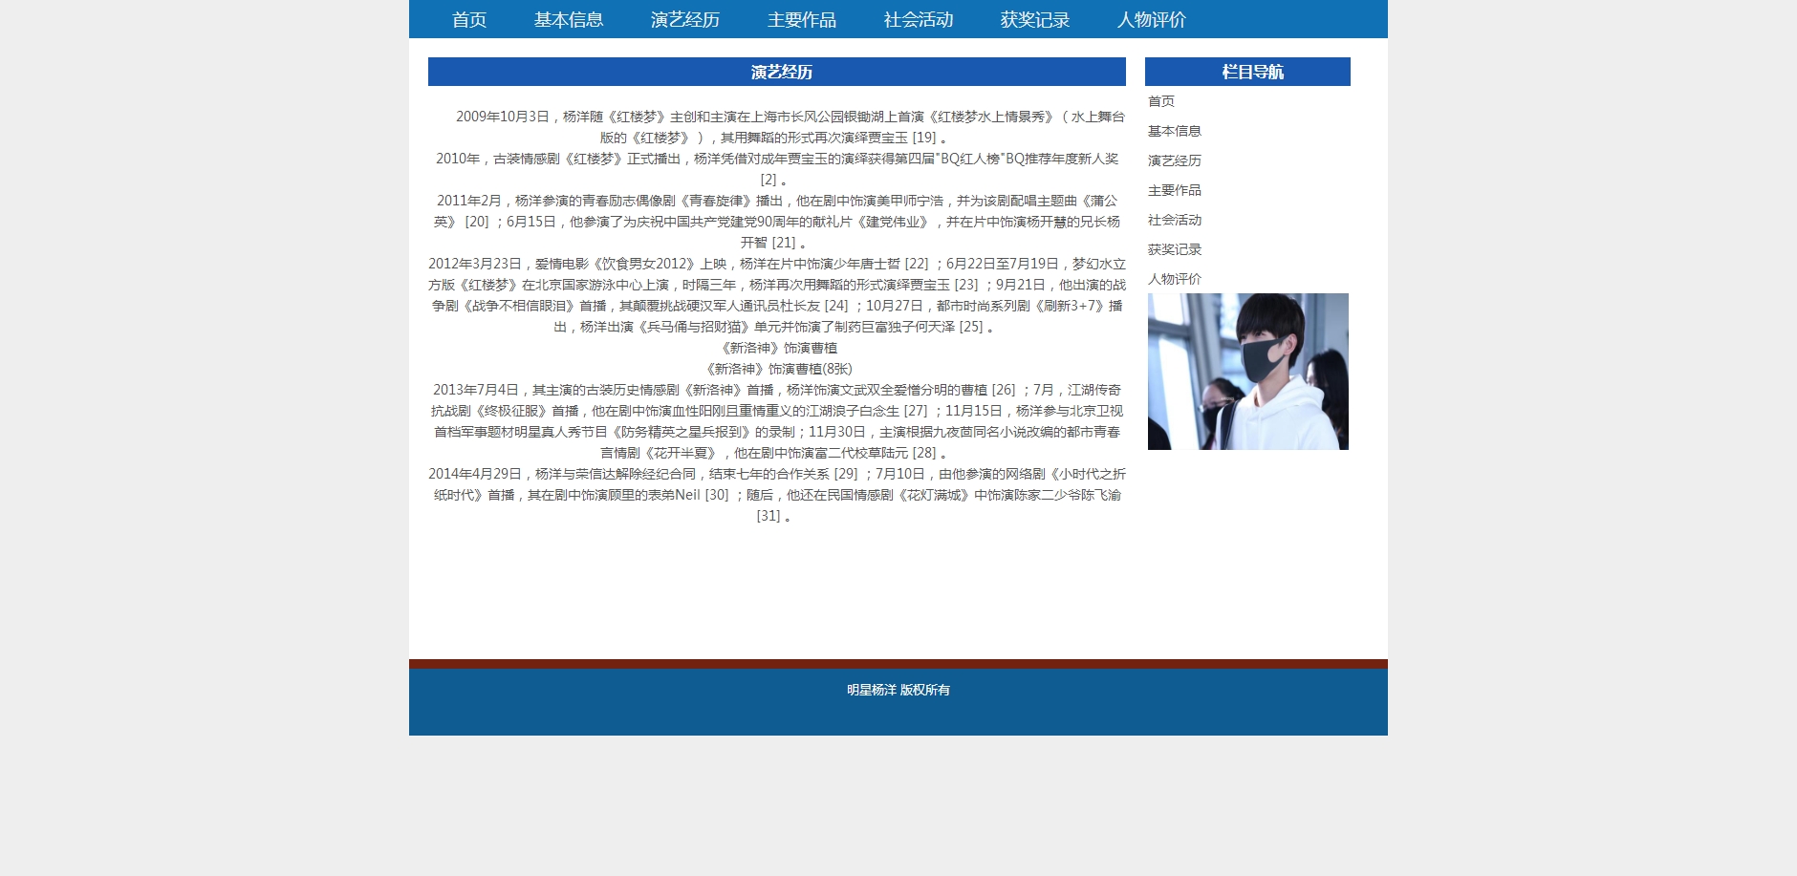Open 获奖记录 from the sidebar list
Image resolution: width=1797 pixels, height=876 pixels.
tap(1174, 249)
